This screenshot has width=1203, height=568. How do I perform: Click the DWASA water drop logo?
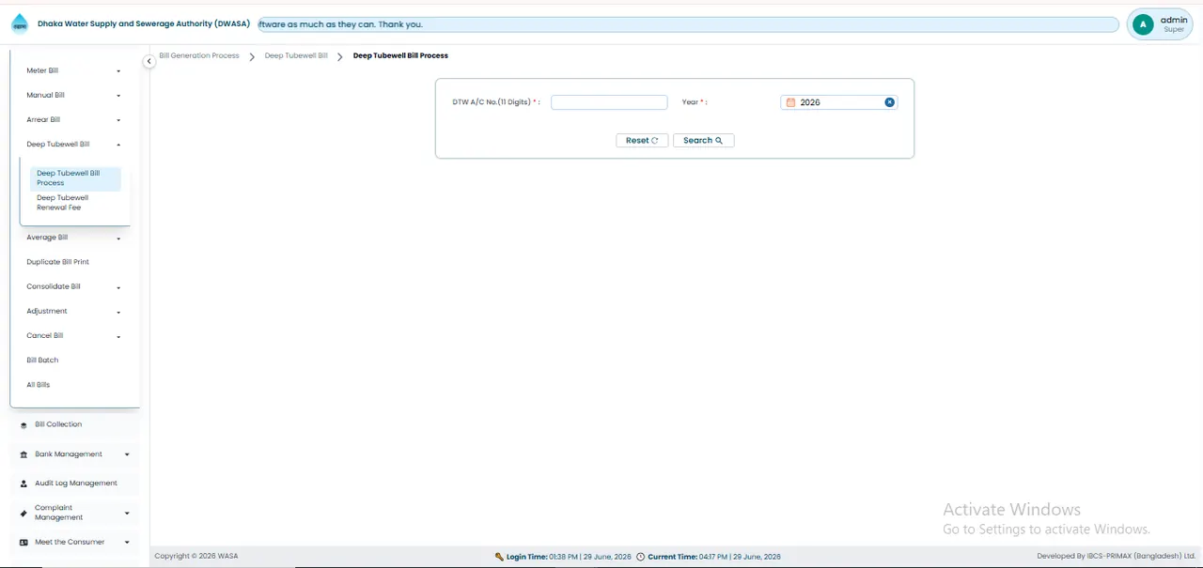20,23
